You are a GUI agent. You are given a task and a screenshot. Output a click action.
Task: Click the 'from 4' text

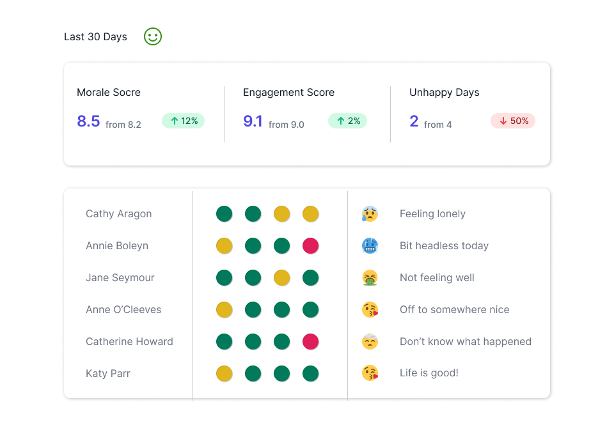[x=437, y=125]
